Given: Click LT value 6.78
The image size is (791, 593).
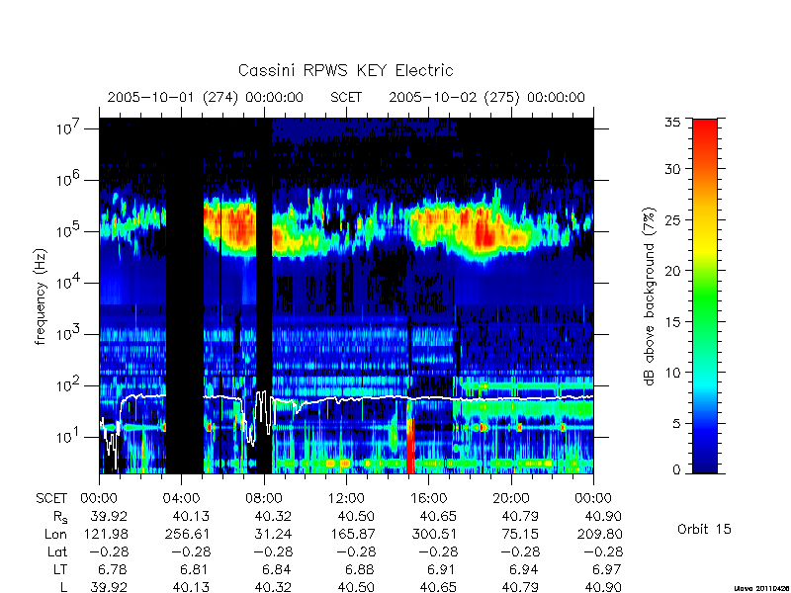Looking at the screenshot, I should [x=113, y=570].
